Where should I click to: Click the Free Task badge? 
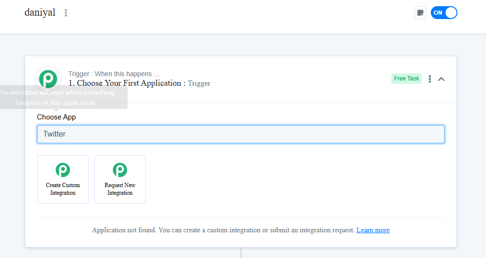[x=407, y=79]
